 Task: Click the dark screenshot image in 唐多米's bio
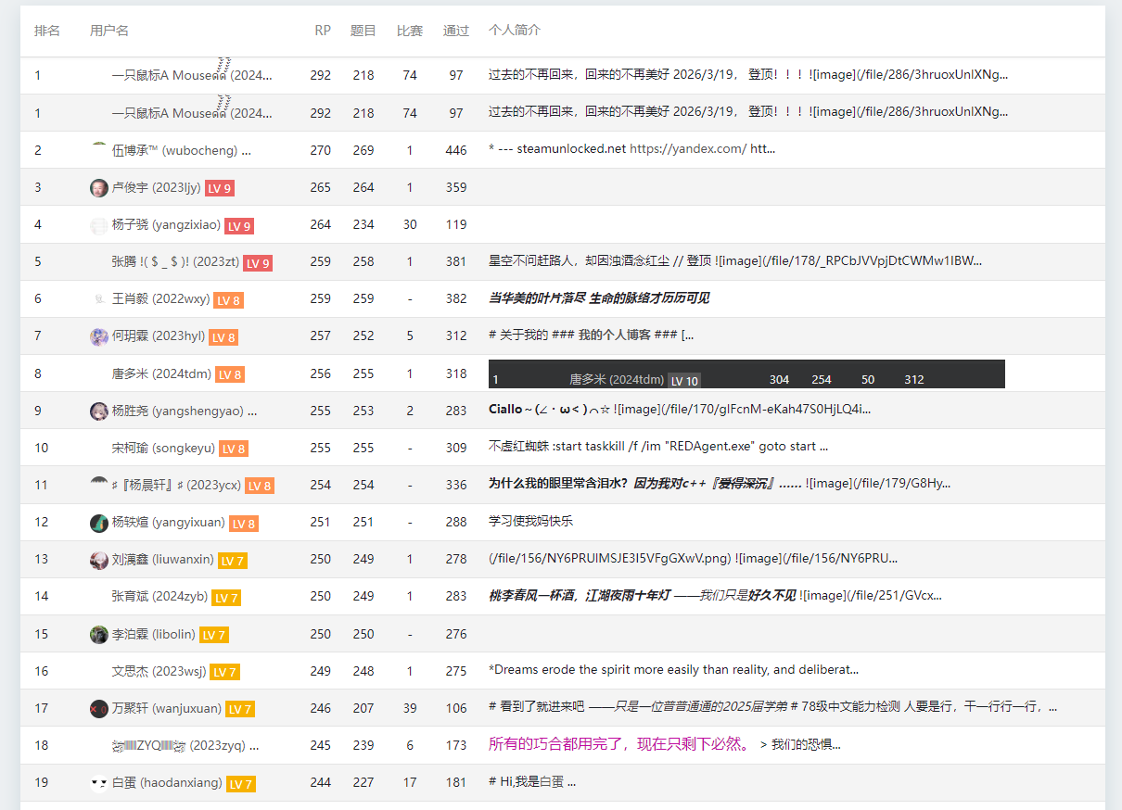tap(746, 374)
